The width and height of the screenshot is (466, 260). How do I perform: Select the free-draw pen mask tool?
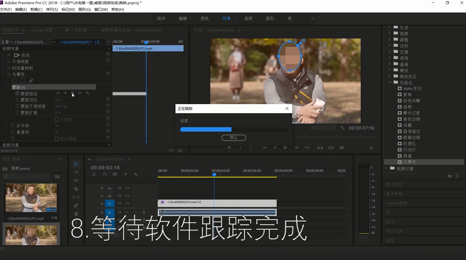31,81
